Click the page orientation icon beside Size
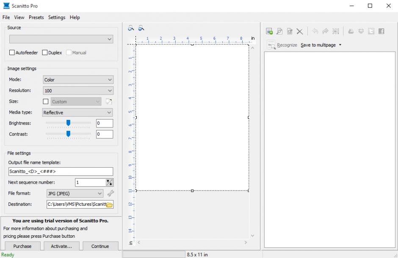398x258 pixels. point(109,101)
